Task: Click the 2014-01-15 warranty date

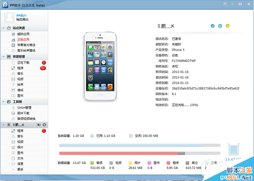Action: pos(180,83)
